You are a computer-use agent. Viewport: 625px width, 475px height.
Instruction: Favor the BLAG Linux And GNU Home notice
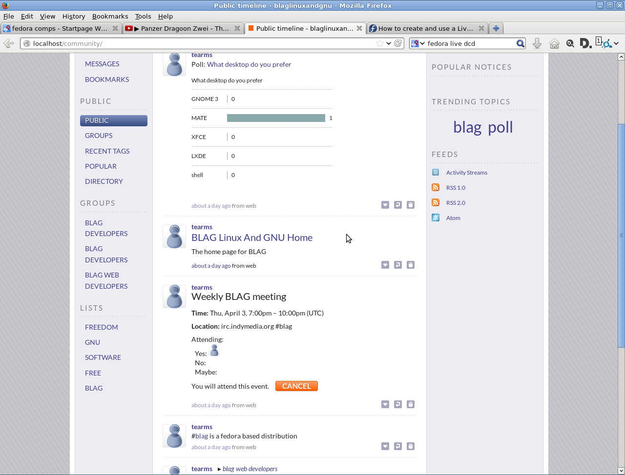(385, 265)
